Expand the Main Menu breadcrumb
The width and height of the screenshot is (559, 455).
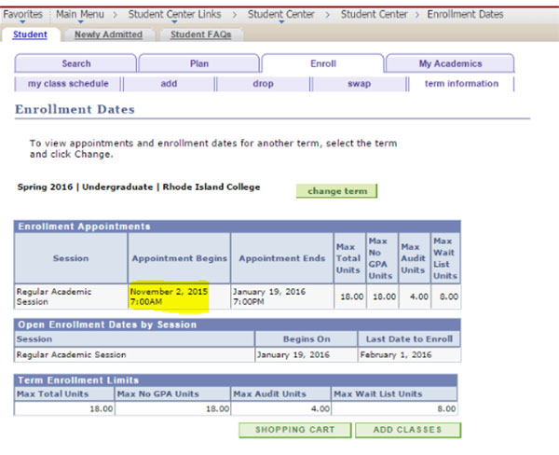(x=79, y=14)
